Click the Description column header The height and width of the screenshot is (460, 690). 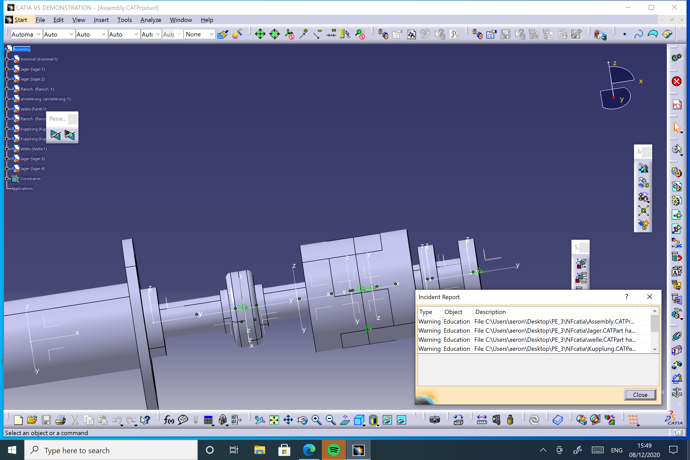tap(490, 312)
